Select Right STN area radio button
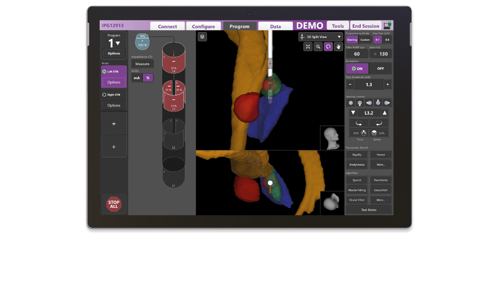Viewport: 483px width, 291px height. tap(105, 95)
